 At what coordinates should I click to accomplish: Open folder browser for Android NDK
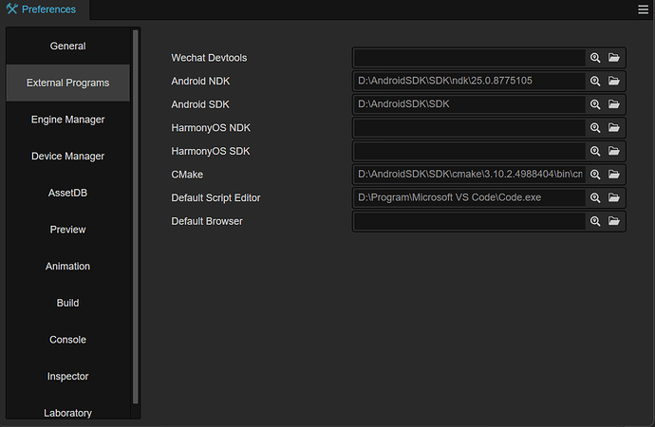613,81
